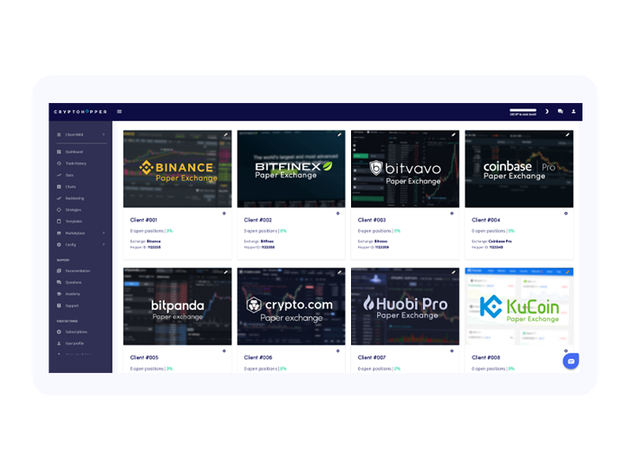
Task: Open the Strategies page
Action: [73, 209]
